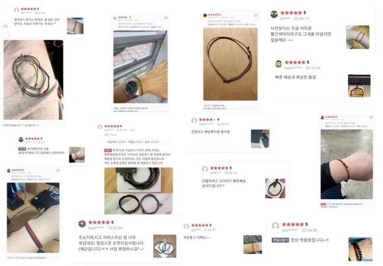Open the bracelet thumbnail in best****** review

pyautogui.click(x=164, y=246)
